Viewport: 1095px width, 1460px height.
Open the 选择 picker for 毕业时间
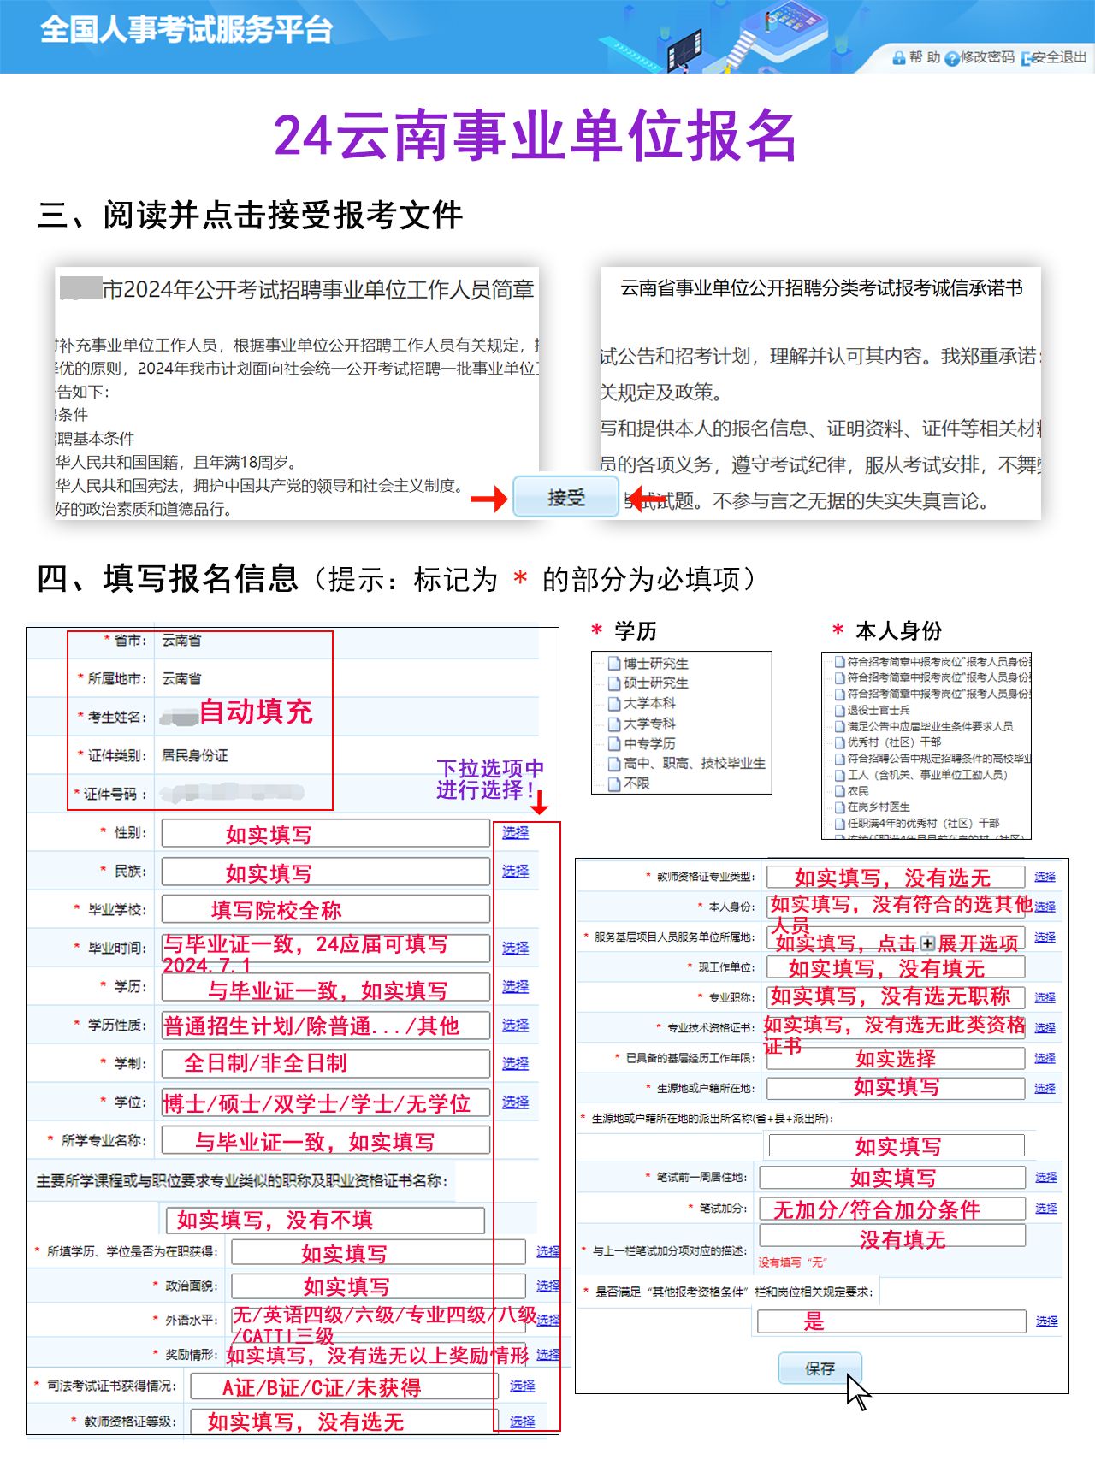515,949
